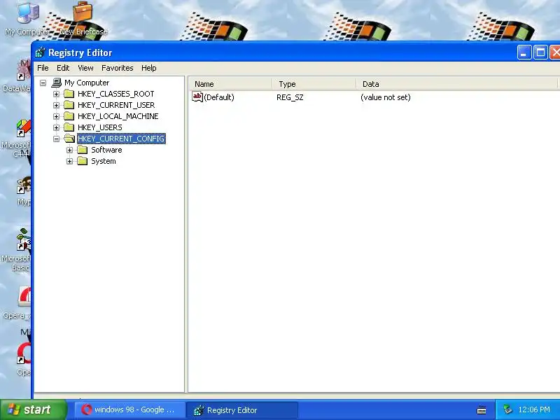Viewport: 560px width, 420px height.
Task: Select the HKEY_USERS label
Action: coord(99,127)
